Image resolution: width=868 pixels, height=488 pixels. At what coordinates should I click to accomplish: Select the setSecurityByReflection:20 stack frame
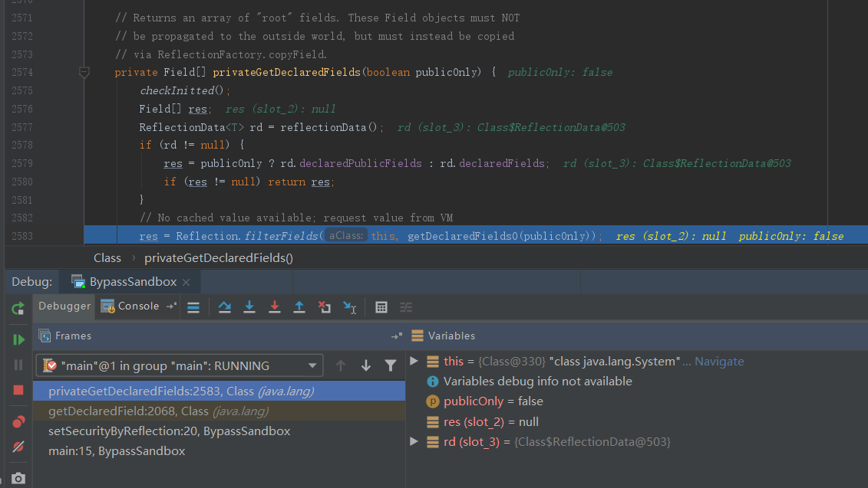click(169, 431)
